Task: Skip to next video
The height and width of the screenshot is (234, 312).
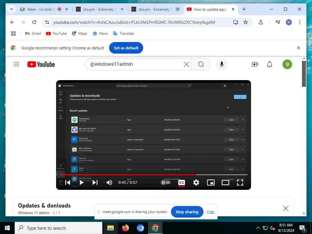Action: [95, 183]
